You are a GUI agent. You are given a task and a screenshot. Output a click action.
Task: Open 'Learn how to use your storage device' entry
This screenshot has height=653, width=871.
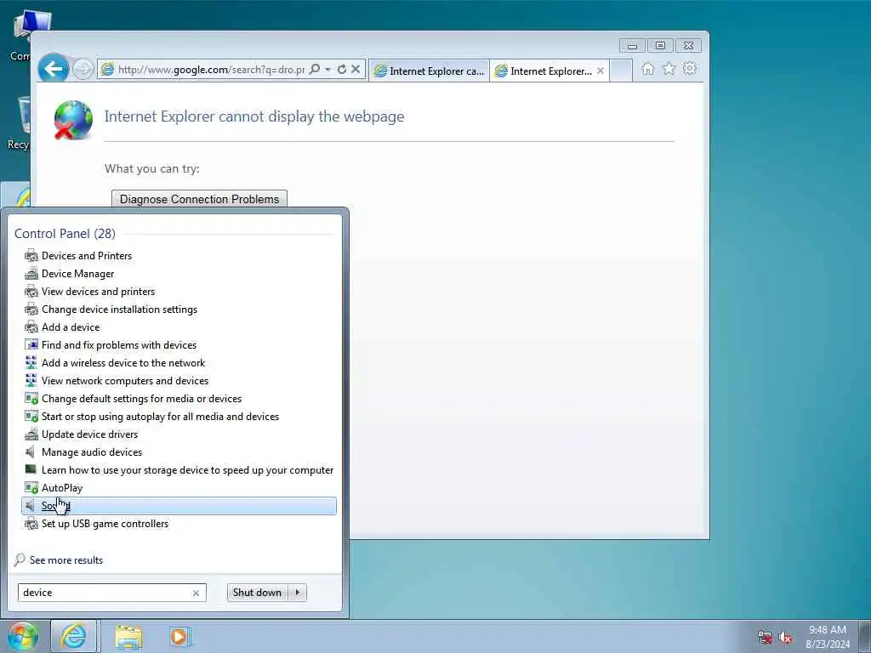(x=187, y=469)
